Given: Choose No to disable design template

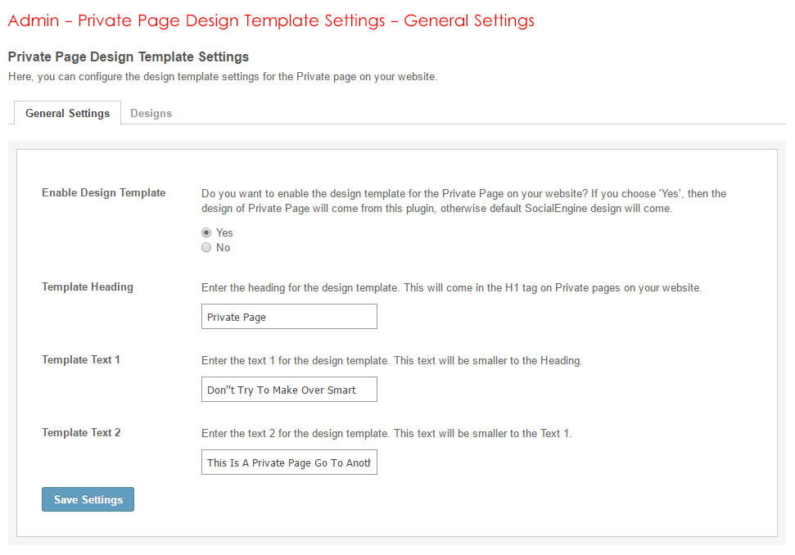Looking at the screenshot, I should [206, 248].
